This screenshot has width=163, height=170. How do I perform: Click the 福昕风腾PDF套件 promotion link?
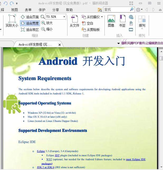point(142,43)
